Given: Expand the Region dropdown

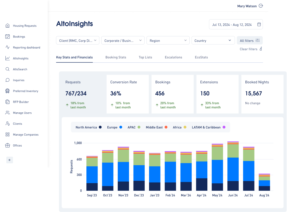Looking at the screenshot, I should [x=168, y=40].
